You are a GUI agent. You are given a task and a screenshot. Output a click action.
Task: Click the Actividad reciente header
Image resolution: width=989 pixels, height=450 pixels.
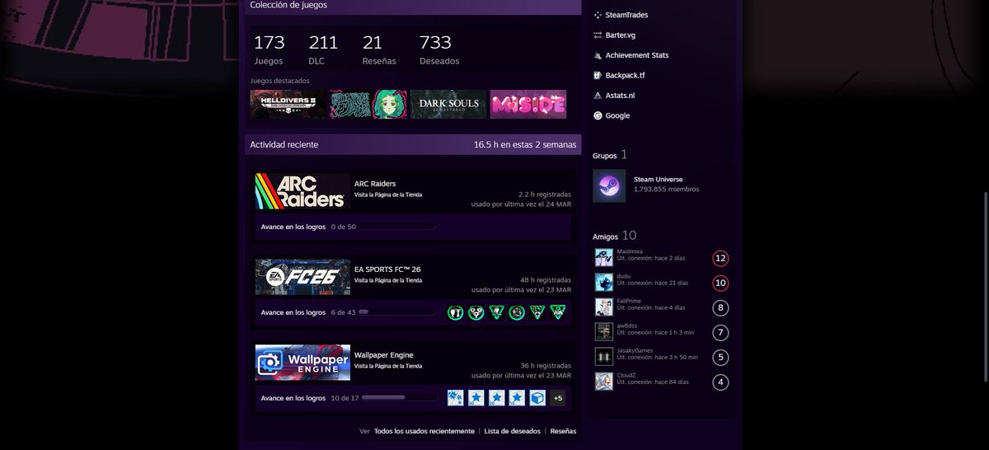click(x=413, y=144)
